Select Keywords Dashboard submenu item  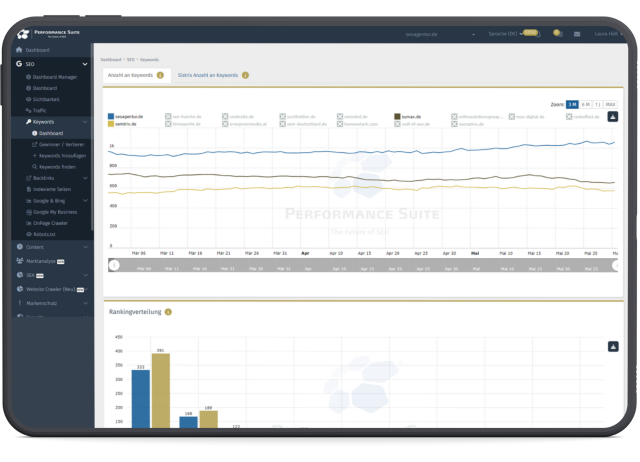(48, 133)
